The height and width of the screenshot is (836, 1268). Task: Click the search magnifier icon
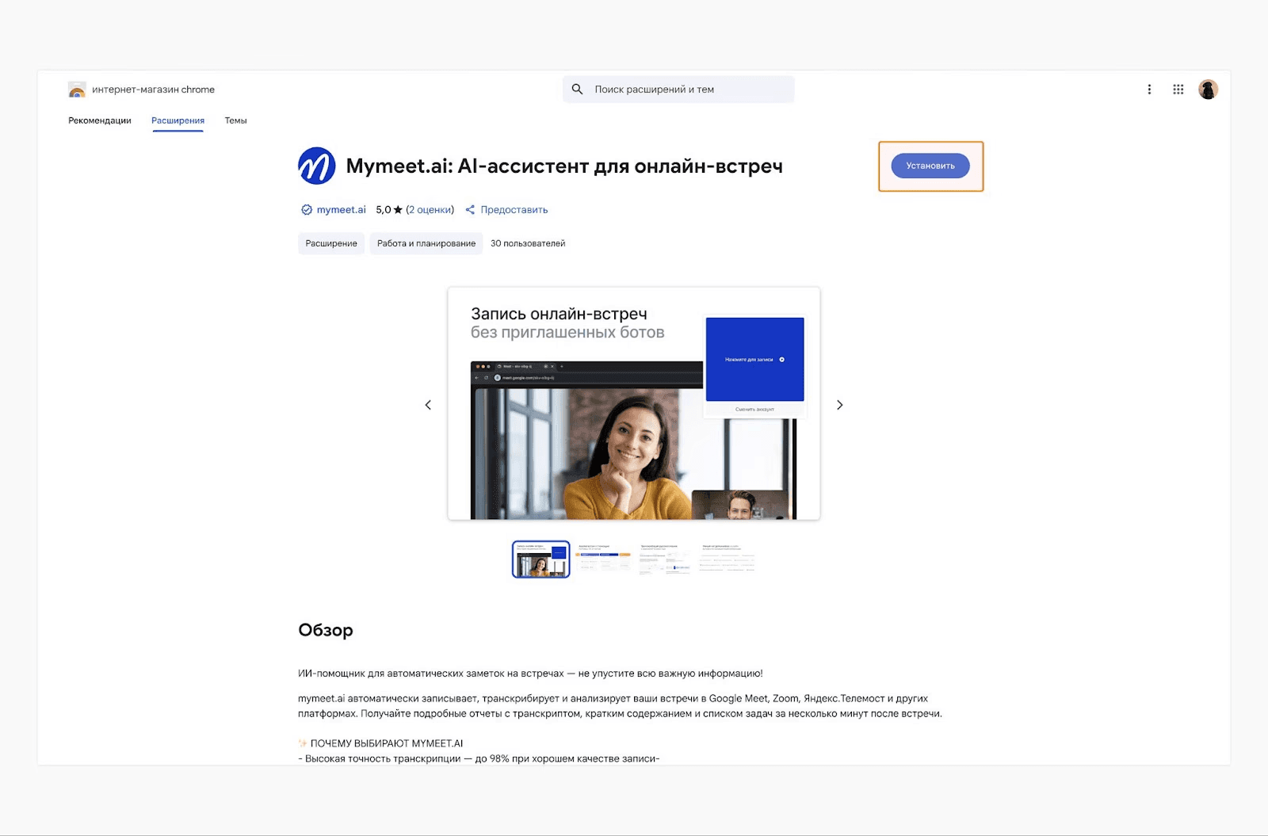pyautogui.click(x=578, y=90)
